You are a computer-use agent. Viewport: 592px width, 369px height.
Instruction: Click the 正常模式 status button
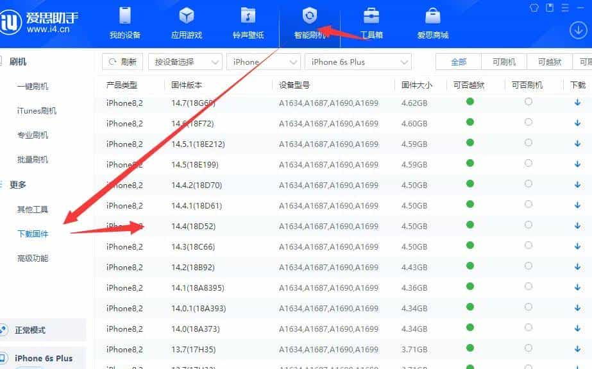(x=43, y=330)
